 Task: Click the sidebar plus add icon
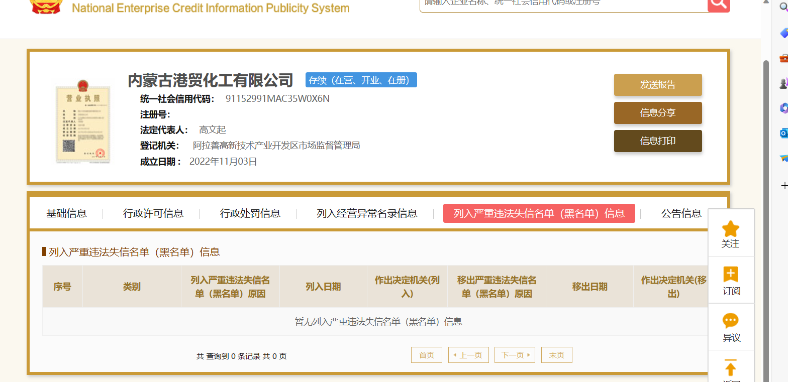pos(784,186)
